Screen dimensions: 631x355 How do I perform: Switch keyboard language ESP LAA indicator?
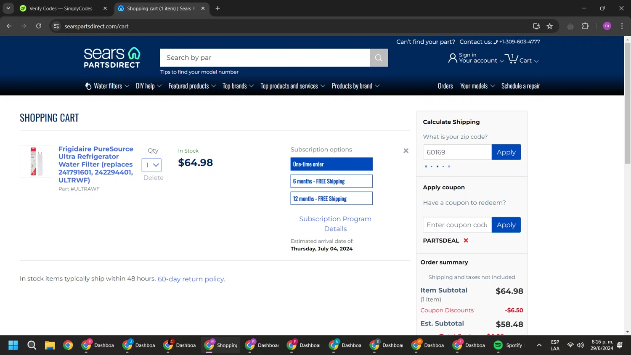[x=555, y=345]
